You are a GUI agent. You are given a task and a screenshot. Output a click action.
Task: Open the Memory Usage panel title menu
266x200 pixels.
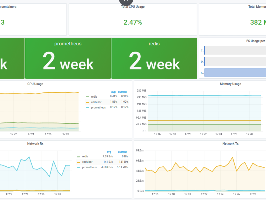pos(230,84)
